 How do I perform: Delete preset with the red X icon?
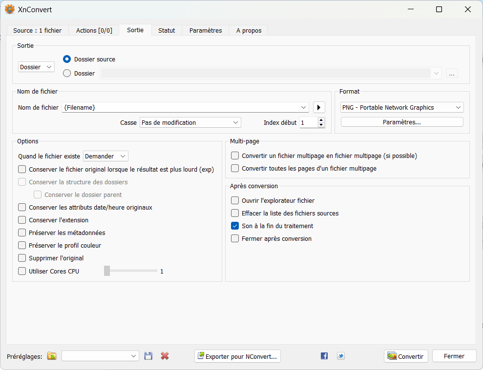165,356
